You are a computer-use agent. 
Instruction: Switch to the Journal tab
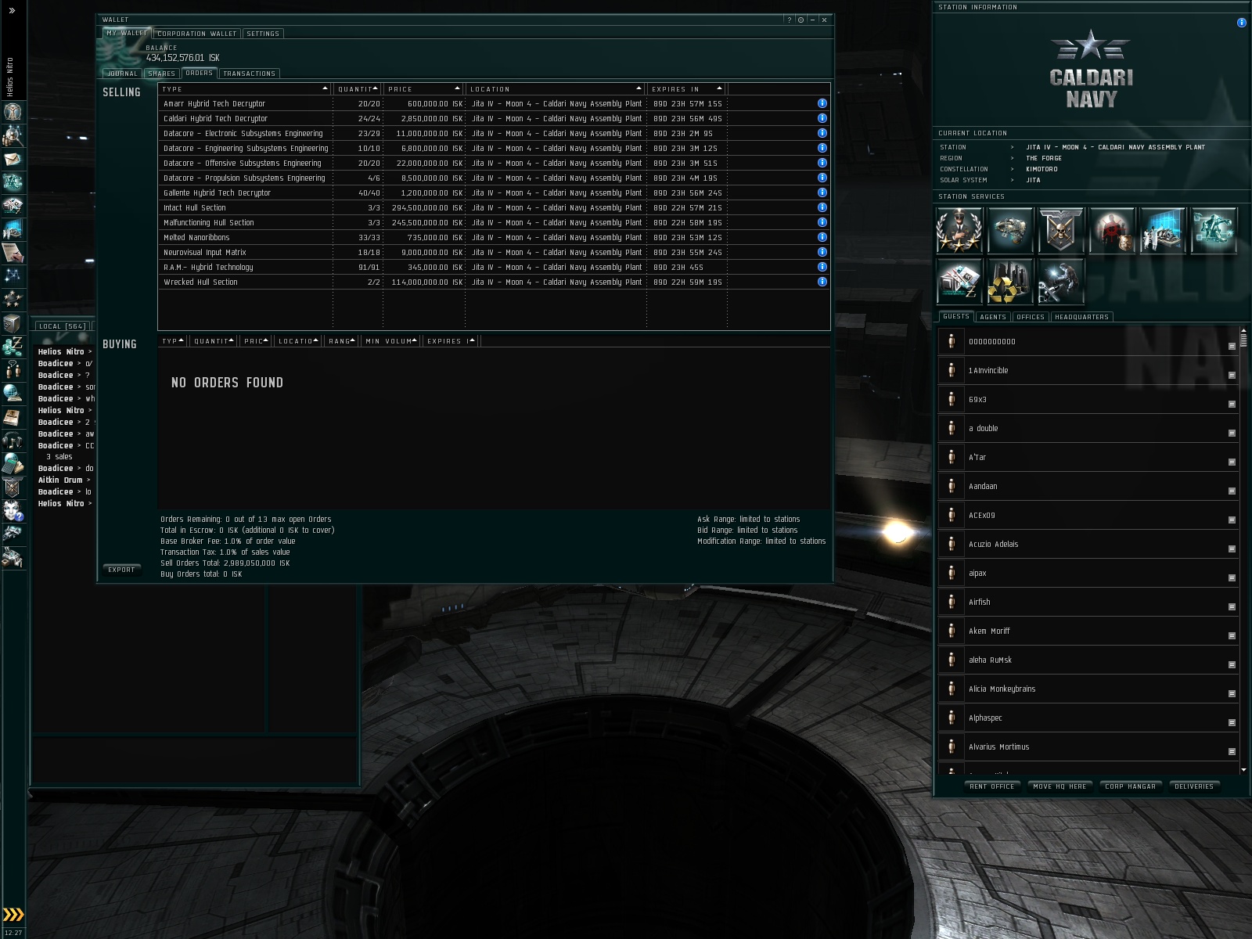pyautogui.click(x=122, y=74)
